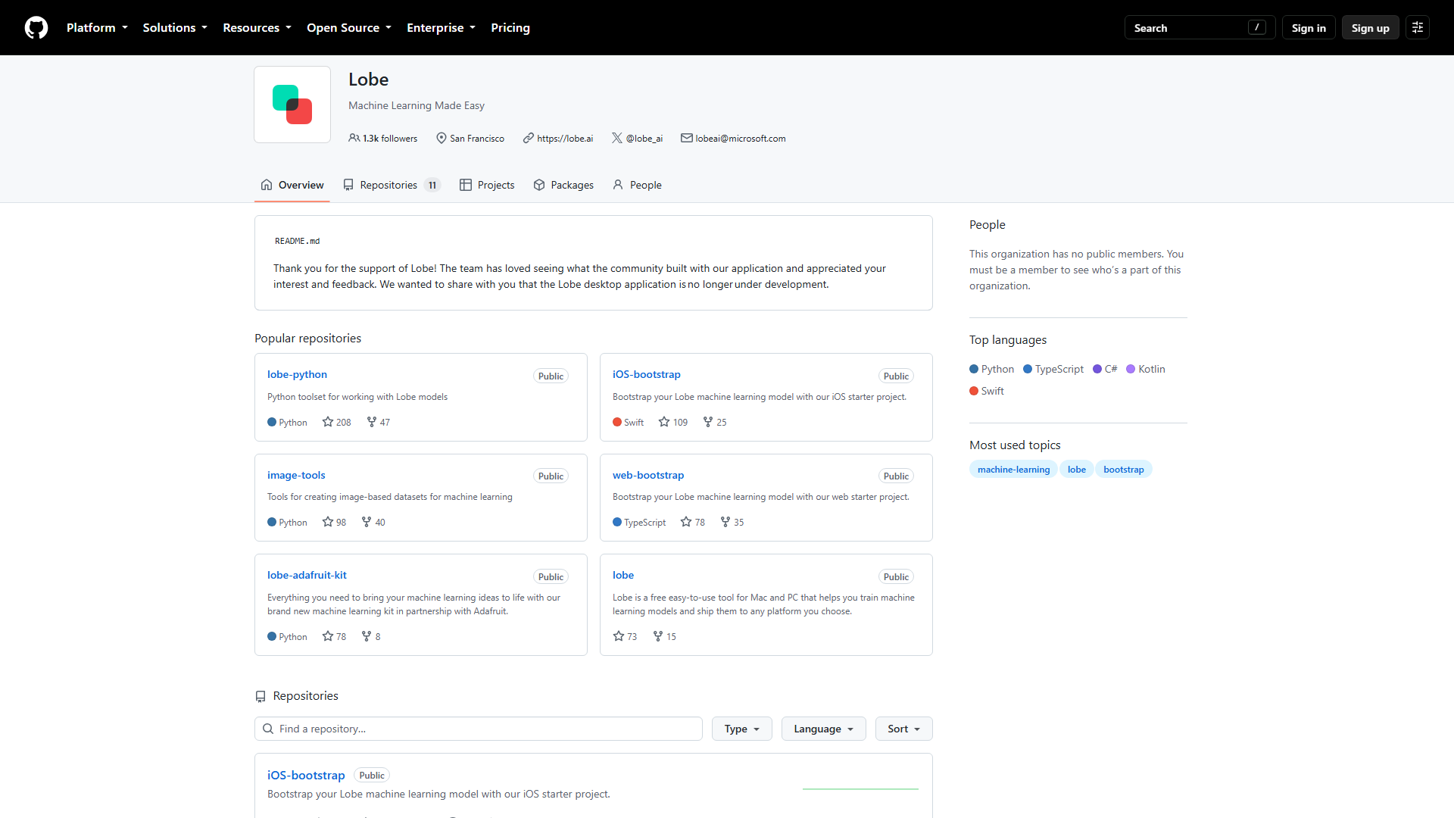Image resolution: width=1454 pixels, height=818 pixels.
Task: Open the @lobe_ai profile link
Action: [x=644, y=139]
